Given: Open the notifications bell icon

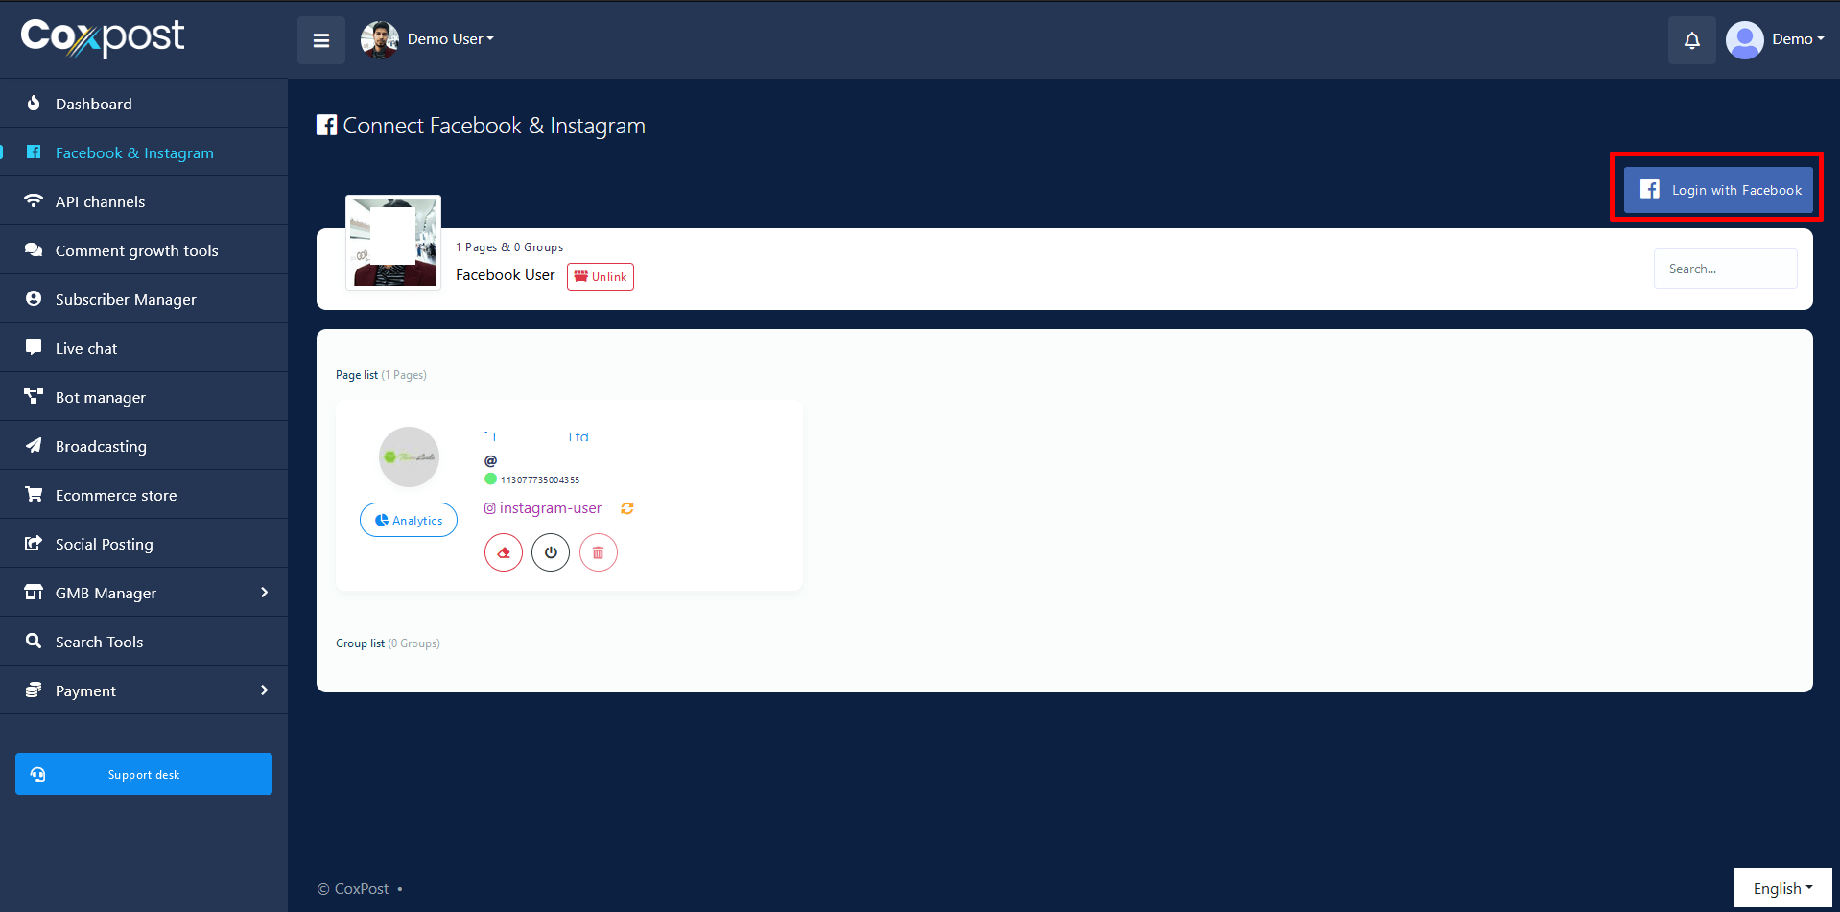Looking at the screenshot, I should 1691,40.
